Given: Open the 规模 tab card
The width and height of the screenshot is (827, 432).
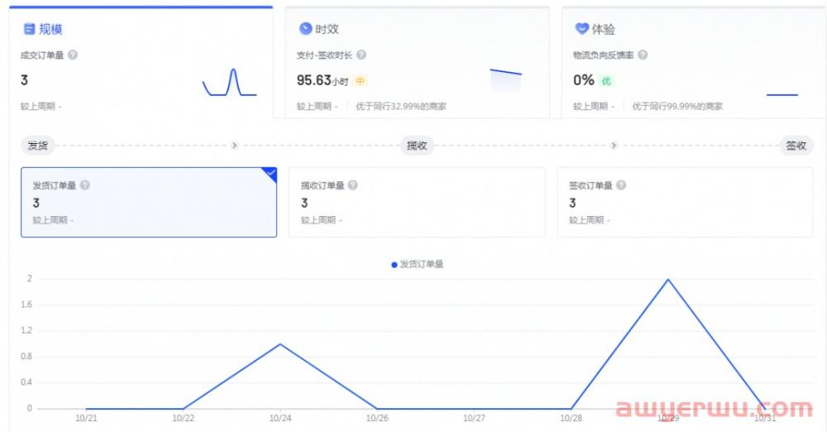Looking at the screenshot, I should pyautogui.click(x=141, y=62).
